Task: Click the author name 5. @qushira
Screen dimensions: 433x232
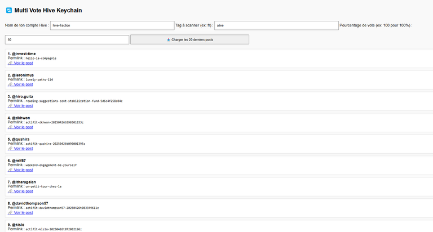Action: tap(19, 139)
